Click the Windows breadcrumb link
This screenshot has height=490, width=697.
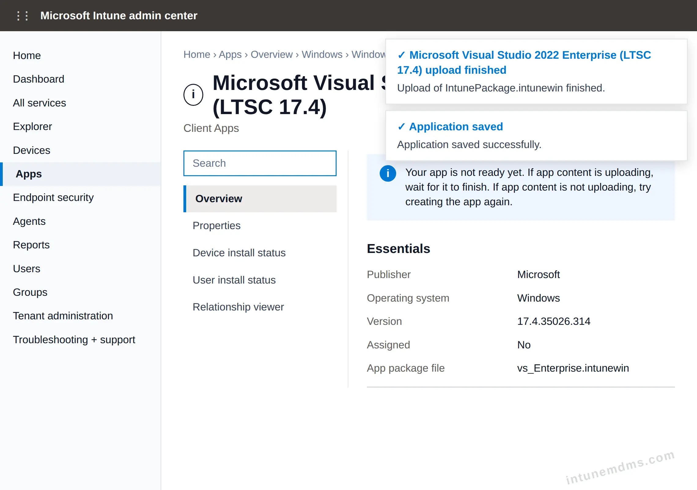pos(322,54)
